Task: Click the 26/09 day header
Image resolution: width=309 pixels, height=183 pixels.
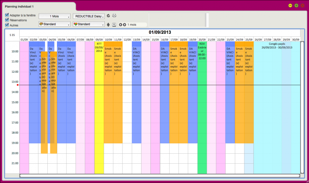Action: click(258, 40)
